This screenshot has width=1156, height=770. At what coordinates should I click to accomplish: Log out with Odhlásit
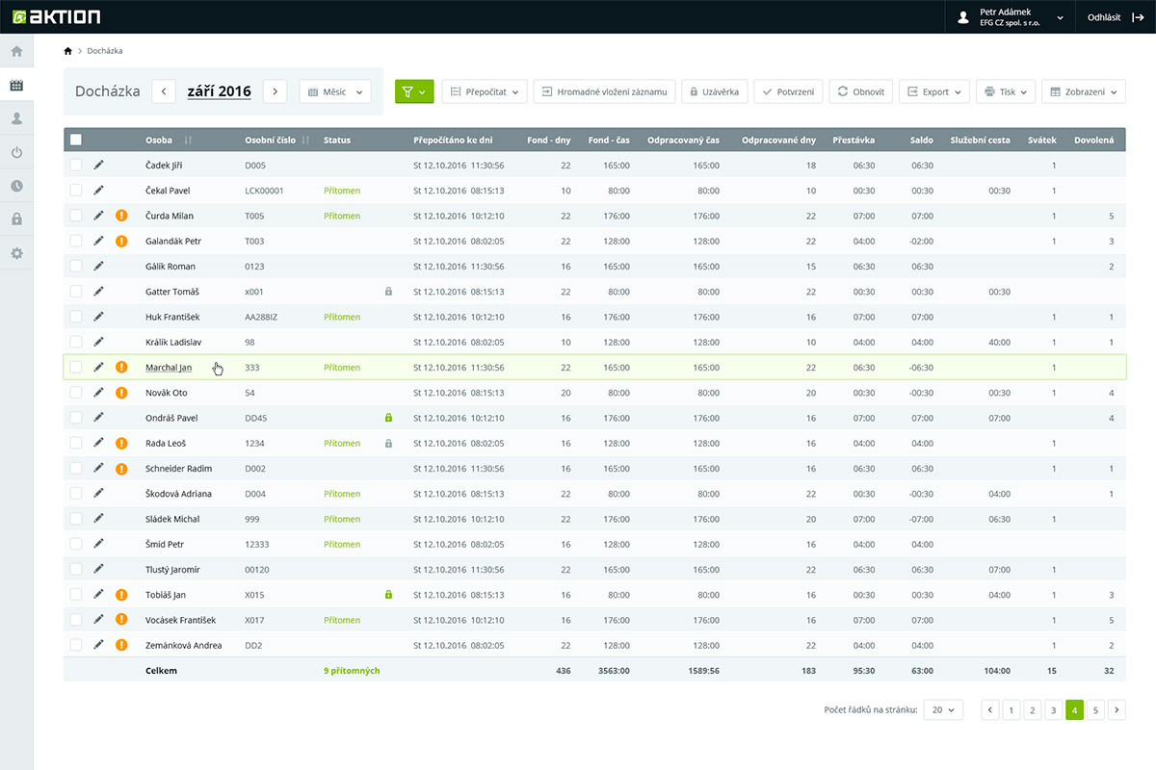click(1116, 16)
